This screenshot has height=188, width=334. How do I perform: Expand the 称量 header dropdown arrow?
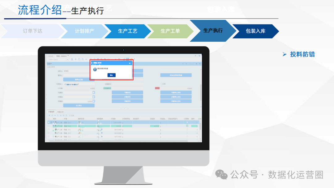pos(51,64)
